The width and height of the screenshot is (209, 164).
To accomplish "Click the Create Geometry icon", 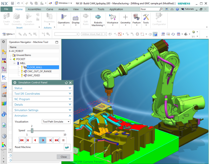I will click(x=17, y=19).
